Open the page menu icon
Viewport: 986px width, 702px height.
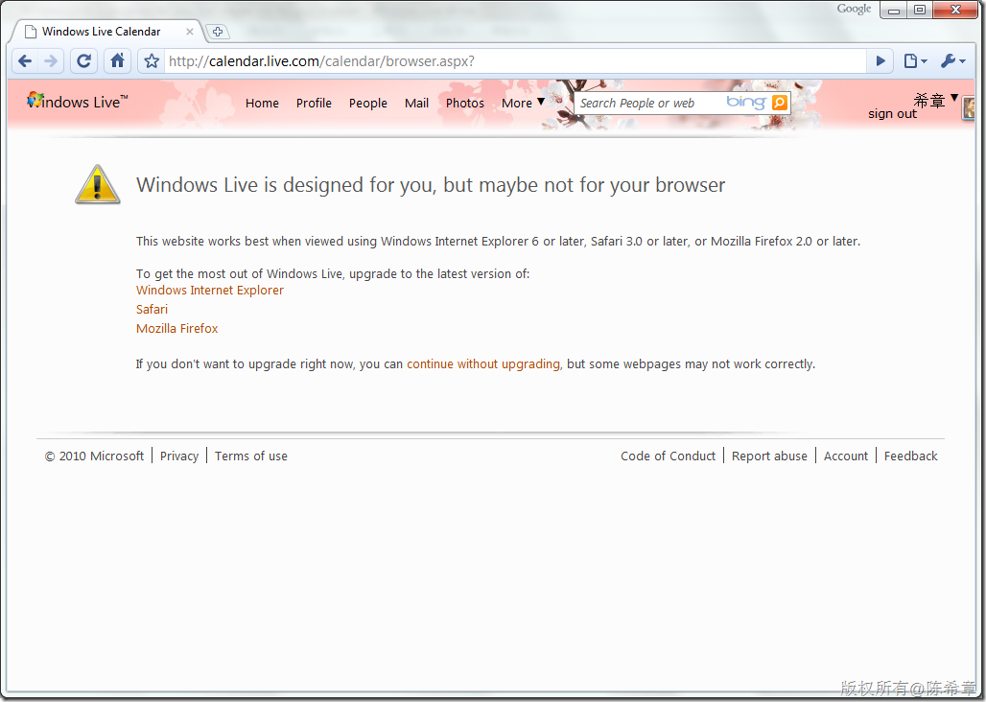click(915, 61)
